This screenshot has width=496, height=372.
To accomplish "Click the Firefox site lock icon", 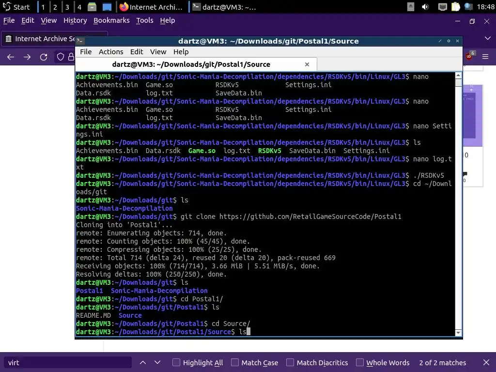I will pos(71,57).
